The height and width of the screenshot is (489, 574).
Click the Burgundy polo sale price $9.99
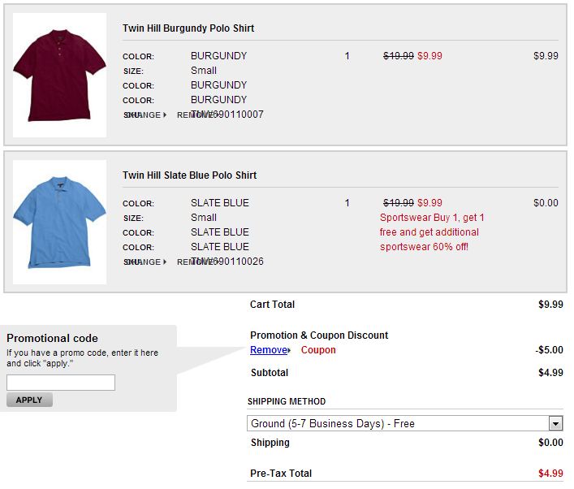[429, 56]
